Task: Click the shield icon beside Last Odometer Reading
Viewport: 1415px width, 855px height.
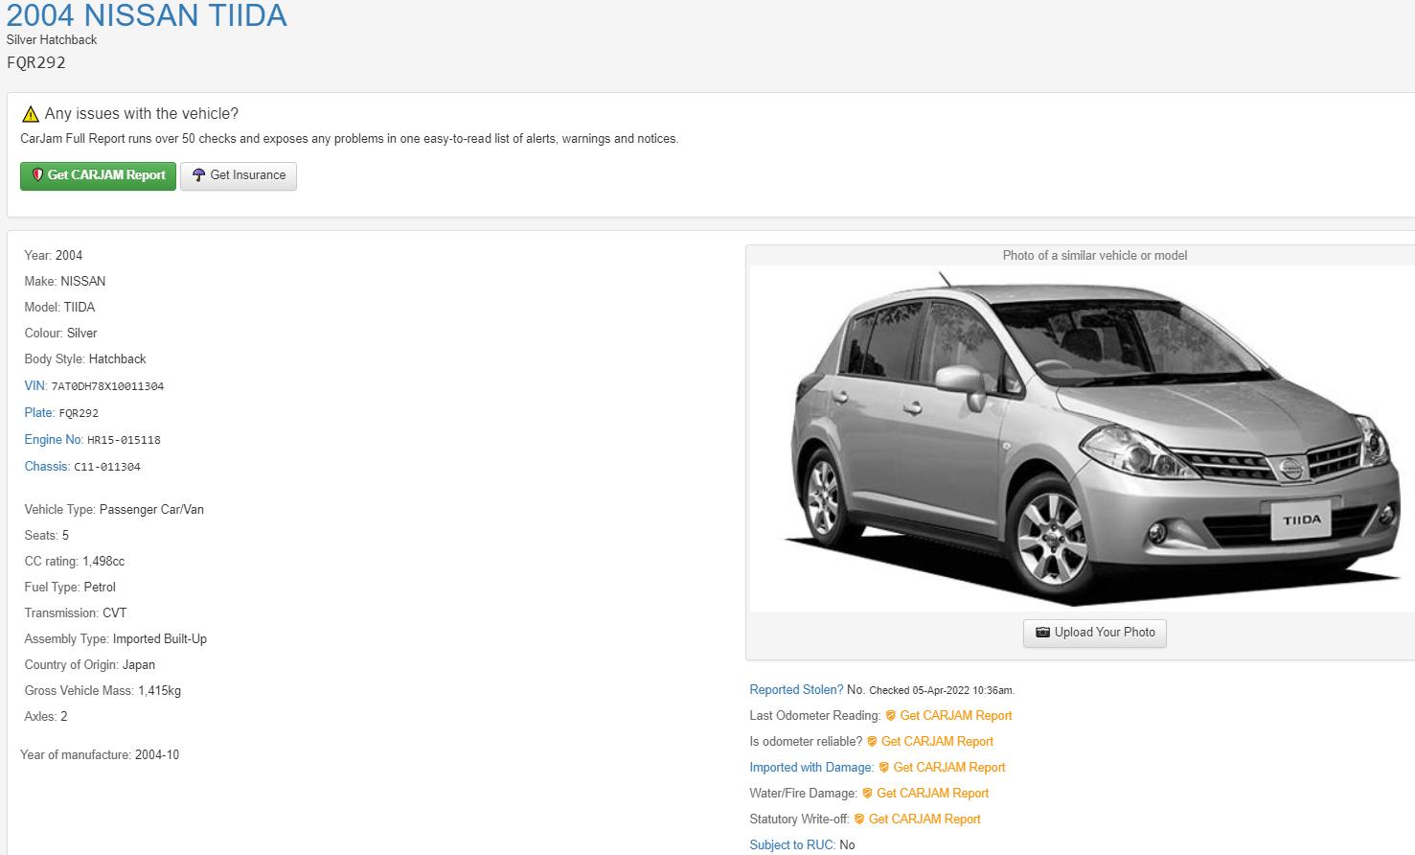Action: (x=890, y=715)
